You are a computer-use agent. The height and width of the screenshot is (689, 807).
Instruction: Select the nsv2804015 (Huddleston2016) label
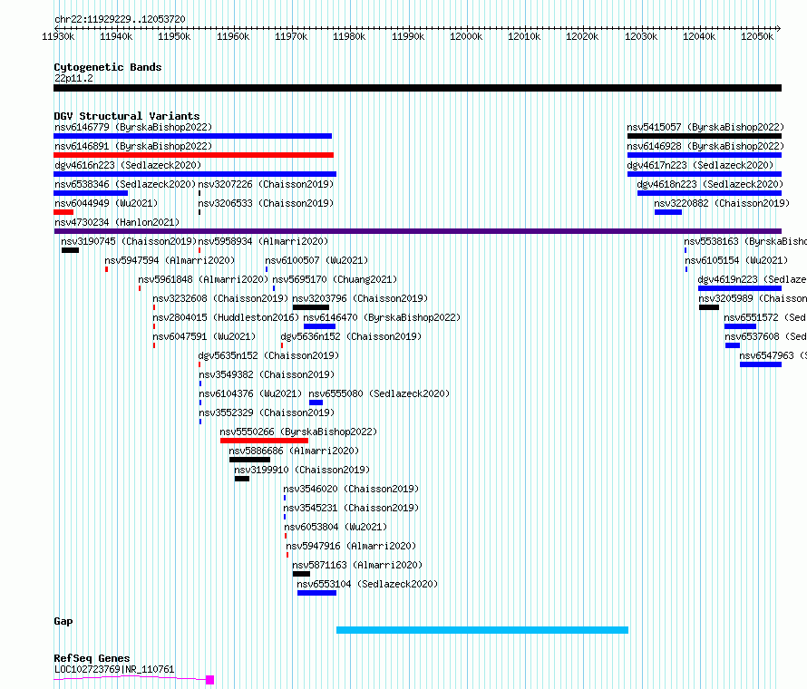point(226,317)
